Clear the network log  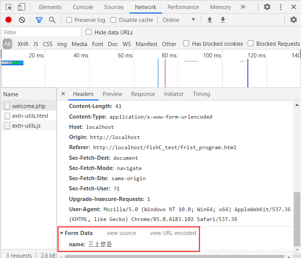(x=22, y=20)
